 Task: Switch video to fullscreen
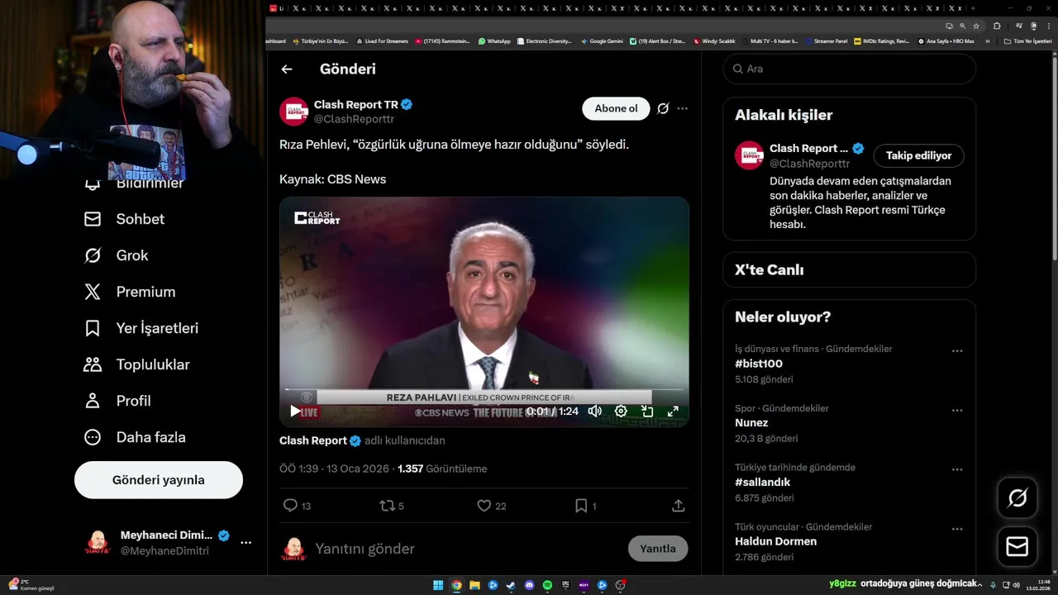coord(673,411)
